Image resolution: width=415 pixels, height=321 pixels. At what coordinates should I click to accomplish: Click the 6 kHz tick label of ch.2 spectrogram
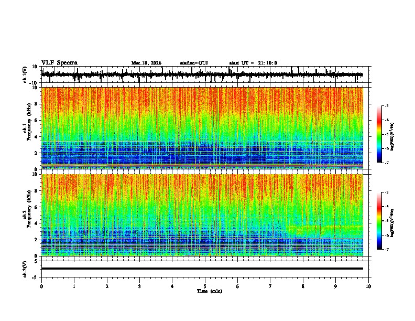(x=36, y=207)
